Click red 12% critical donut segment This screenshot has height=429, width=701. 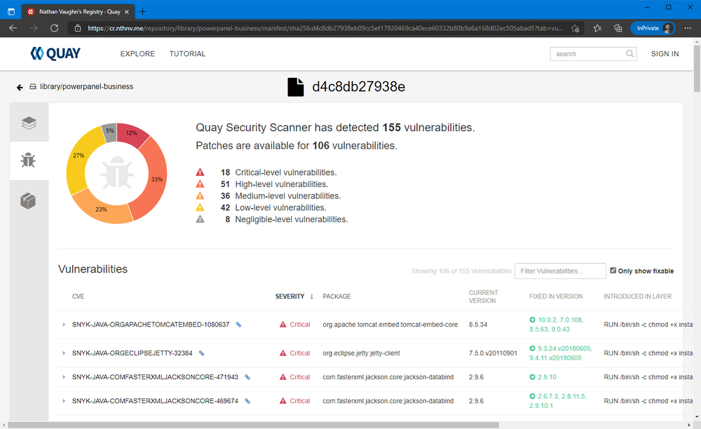point(132,133)
